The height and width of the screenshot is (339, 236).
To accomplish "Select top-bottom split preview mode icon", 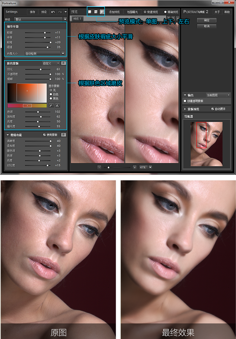I will click(x=96, y=12).
